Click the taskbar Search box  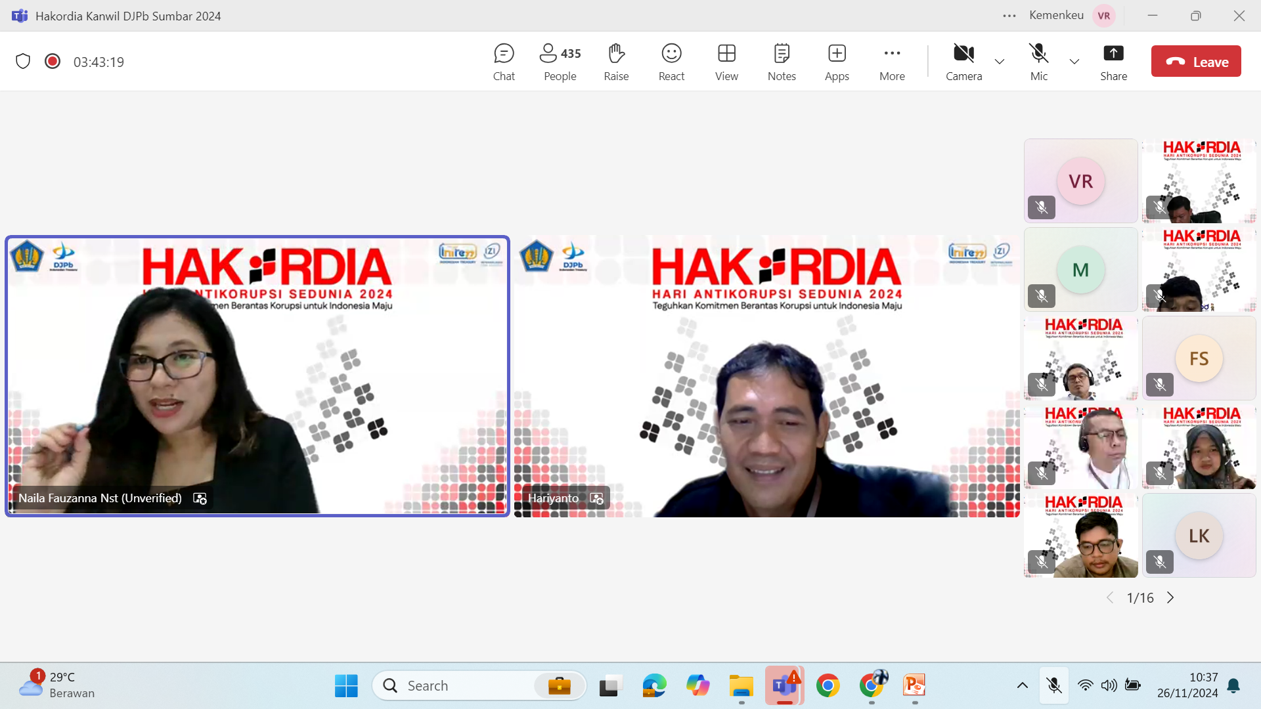[x=479, y=685]
